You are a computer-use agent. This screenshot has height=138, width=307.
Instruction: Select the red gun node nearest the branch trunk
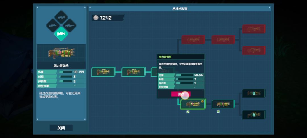click(x=193, y=40)
